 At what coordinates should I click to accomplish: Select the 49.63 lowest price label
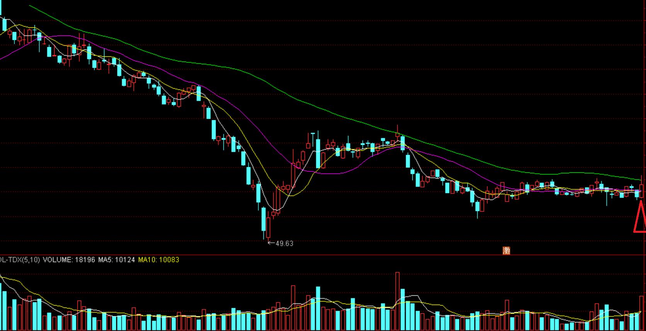[x=285, y=244]
